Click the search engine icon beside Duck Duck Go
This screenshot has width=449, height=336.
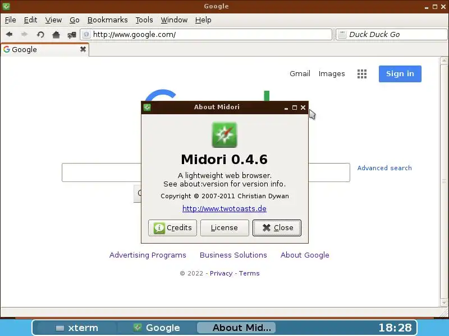click(x=342, y=35)
